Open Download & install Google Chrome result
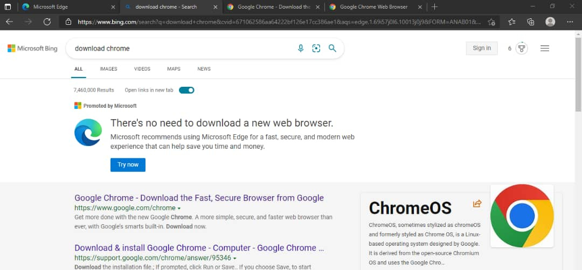Image resolution: width=582 pixels, height=270 pixels. click(x=199, y=248)
